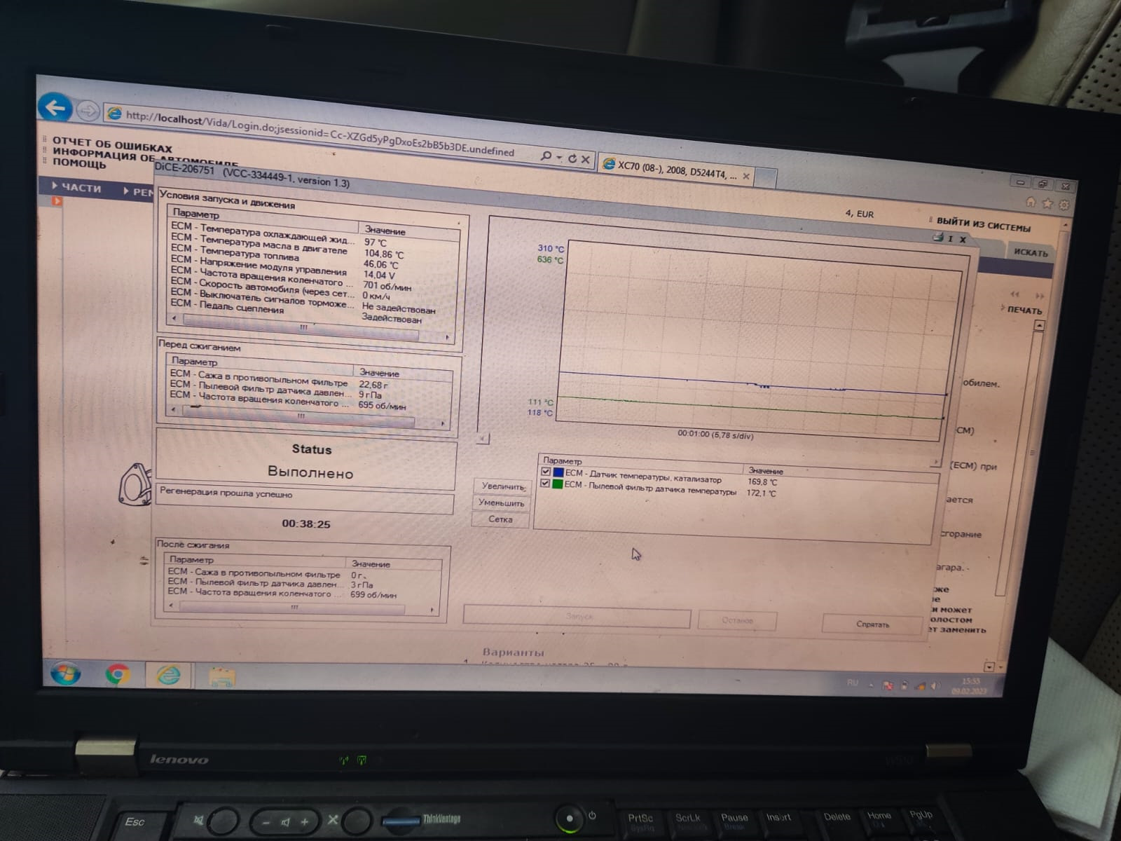Click the Запуск button

577,617
